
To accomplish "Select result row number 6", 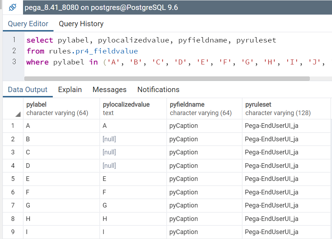I will 13,192.
